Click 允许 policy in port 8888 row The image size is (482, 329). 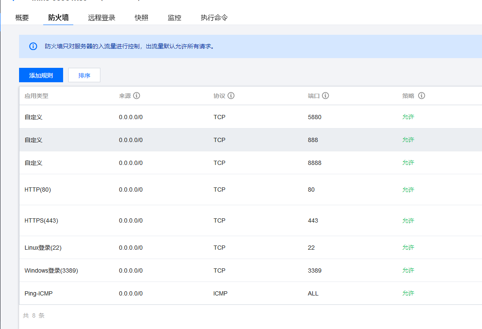408,162
